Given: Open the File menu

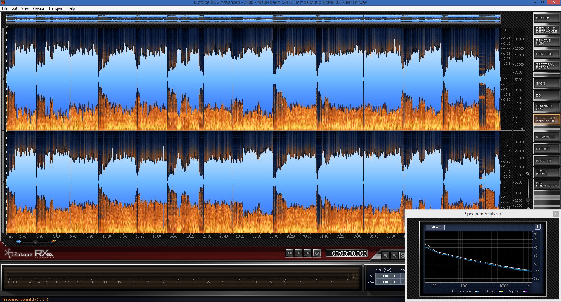Looking at the screenshot, I should [5, 8].
